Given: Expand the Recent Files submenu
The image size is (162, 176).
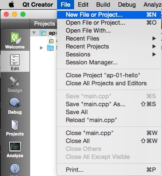Looking at the screenshot, I should [x=109, y=38].
